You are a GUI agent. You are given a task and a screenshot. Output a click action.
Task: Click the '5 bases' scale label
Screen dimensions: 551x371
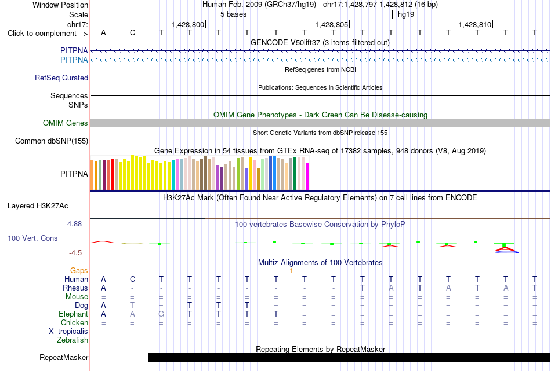coord(233,14)
